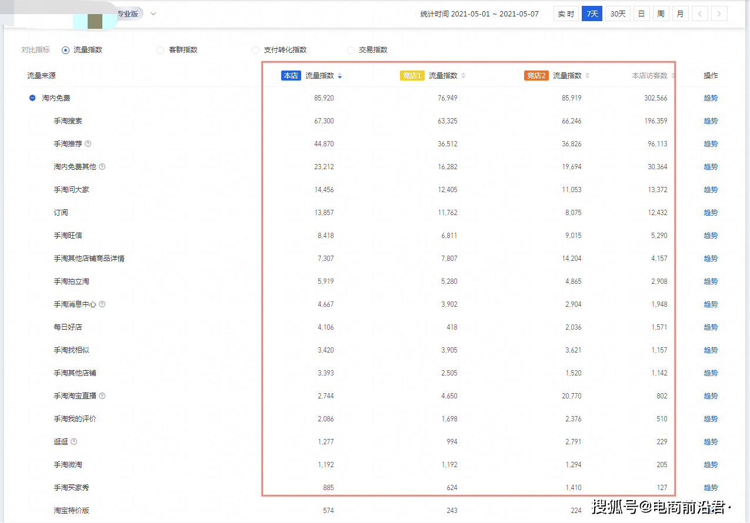
Task: Open the help tooltip icon next to 手淘推荐
Action: (87, 143)
